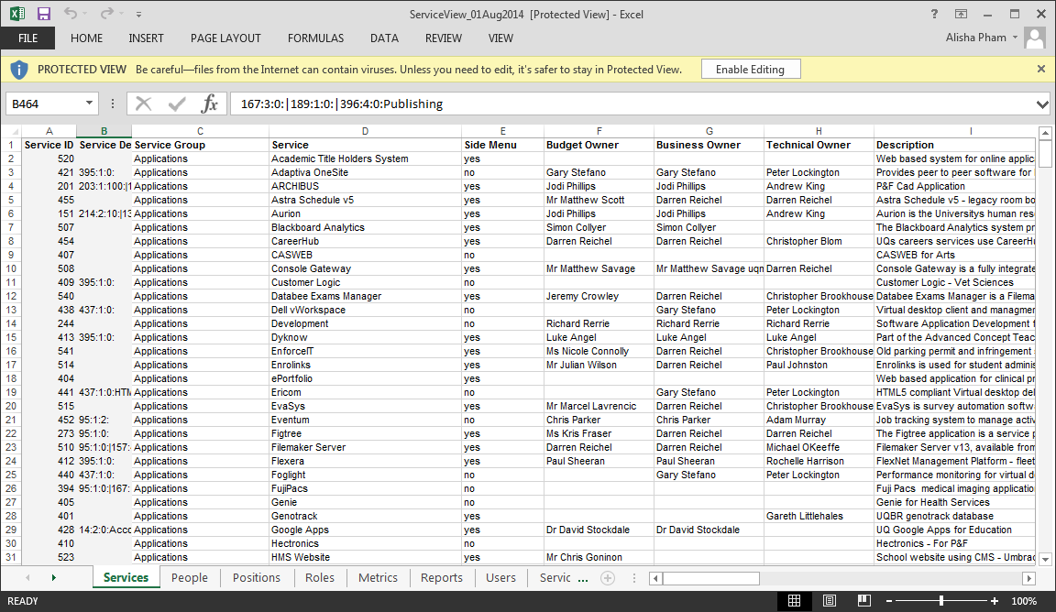Image resolution: width=1056 pixels, height=612 pixels.
Task: Select column A header
Action: click(49, 131)
